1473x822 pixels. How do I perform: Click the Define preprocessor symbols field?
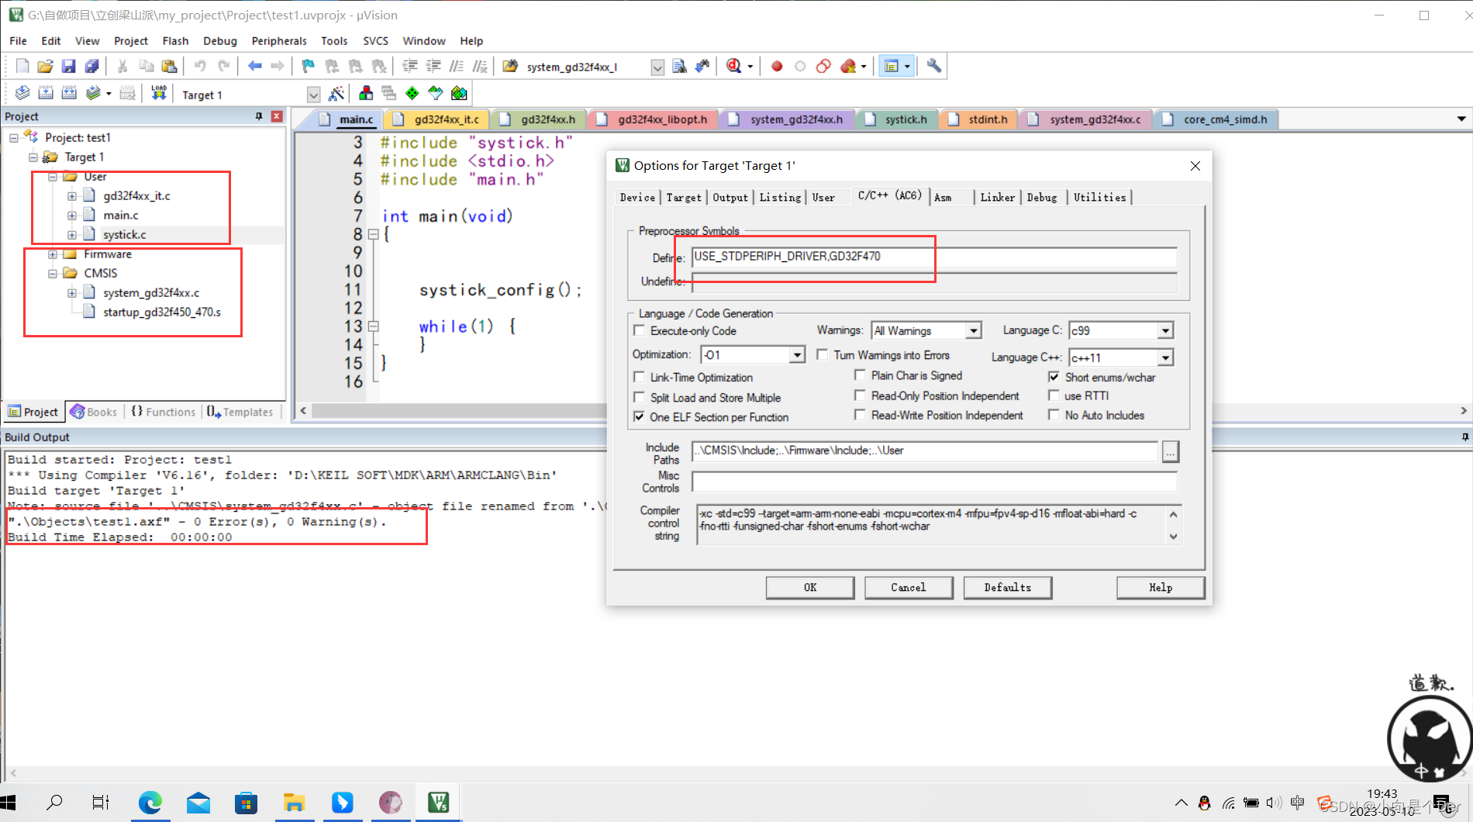934,257
